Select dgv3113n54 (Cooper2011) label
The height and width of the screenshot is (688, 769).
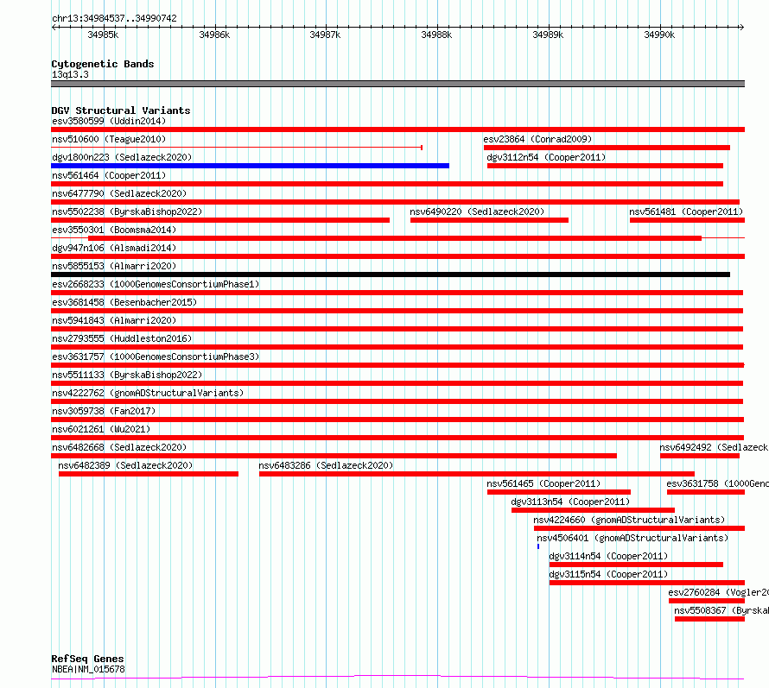[570, 502]
